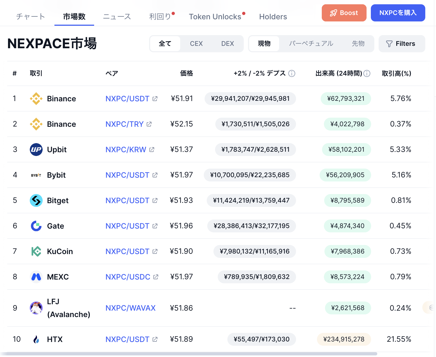Open the external link icon beside KuCoin NXPC/USDT
The image size is (436, 357).
tap(155, 251)
